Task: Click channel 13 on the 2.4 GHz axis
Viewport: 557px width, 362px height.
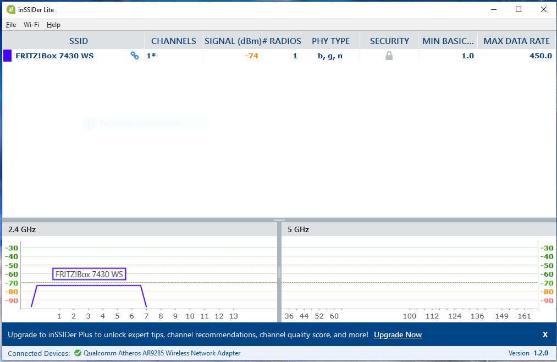Action: click(x=233, y=316)
